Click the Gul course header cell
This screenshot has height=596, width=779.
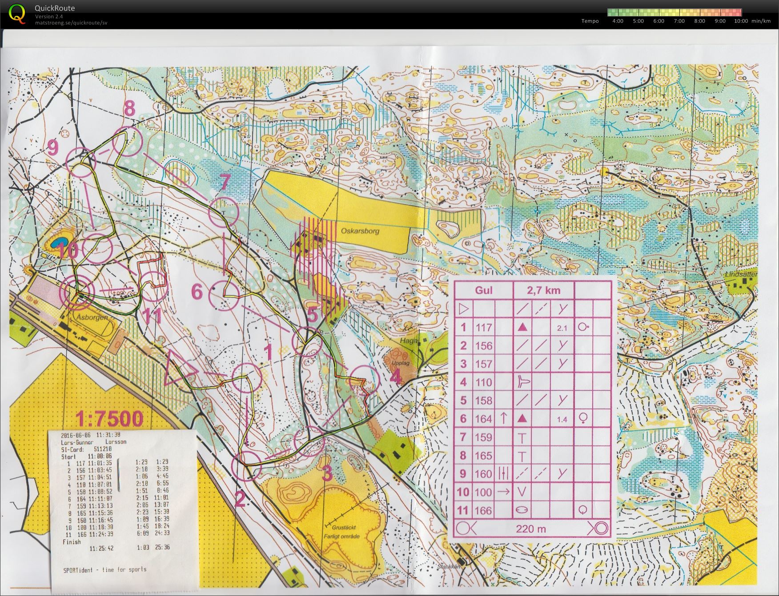pos(484,290)
